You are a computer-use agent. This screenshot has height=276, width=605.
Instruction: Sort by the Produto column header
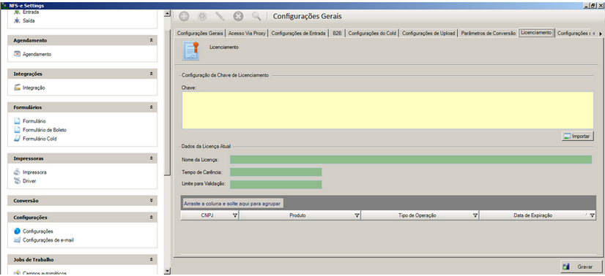[x=297, y=215]
